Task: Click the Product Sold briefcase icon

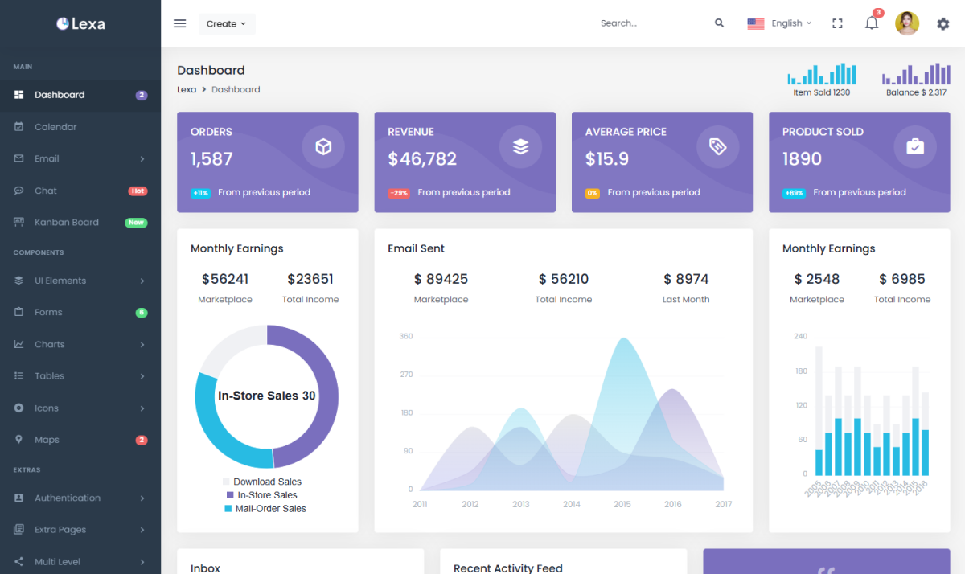Action: pyautogui.click(x=915, y=147)
